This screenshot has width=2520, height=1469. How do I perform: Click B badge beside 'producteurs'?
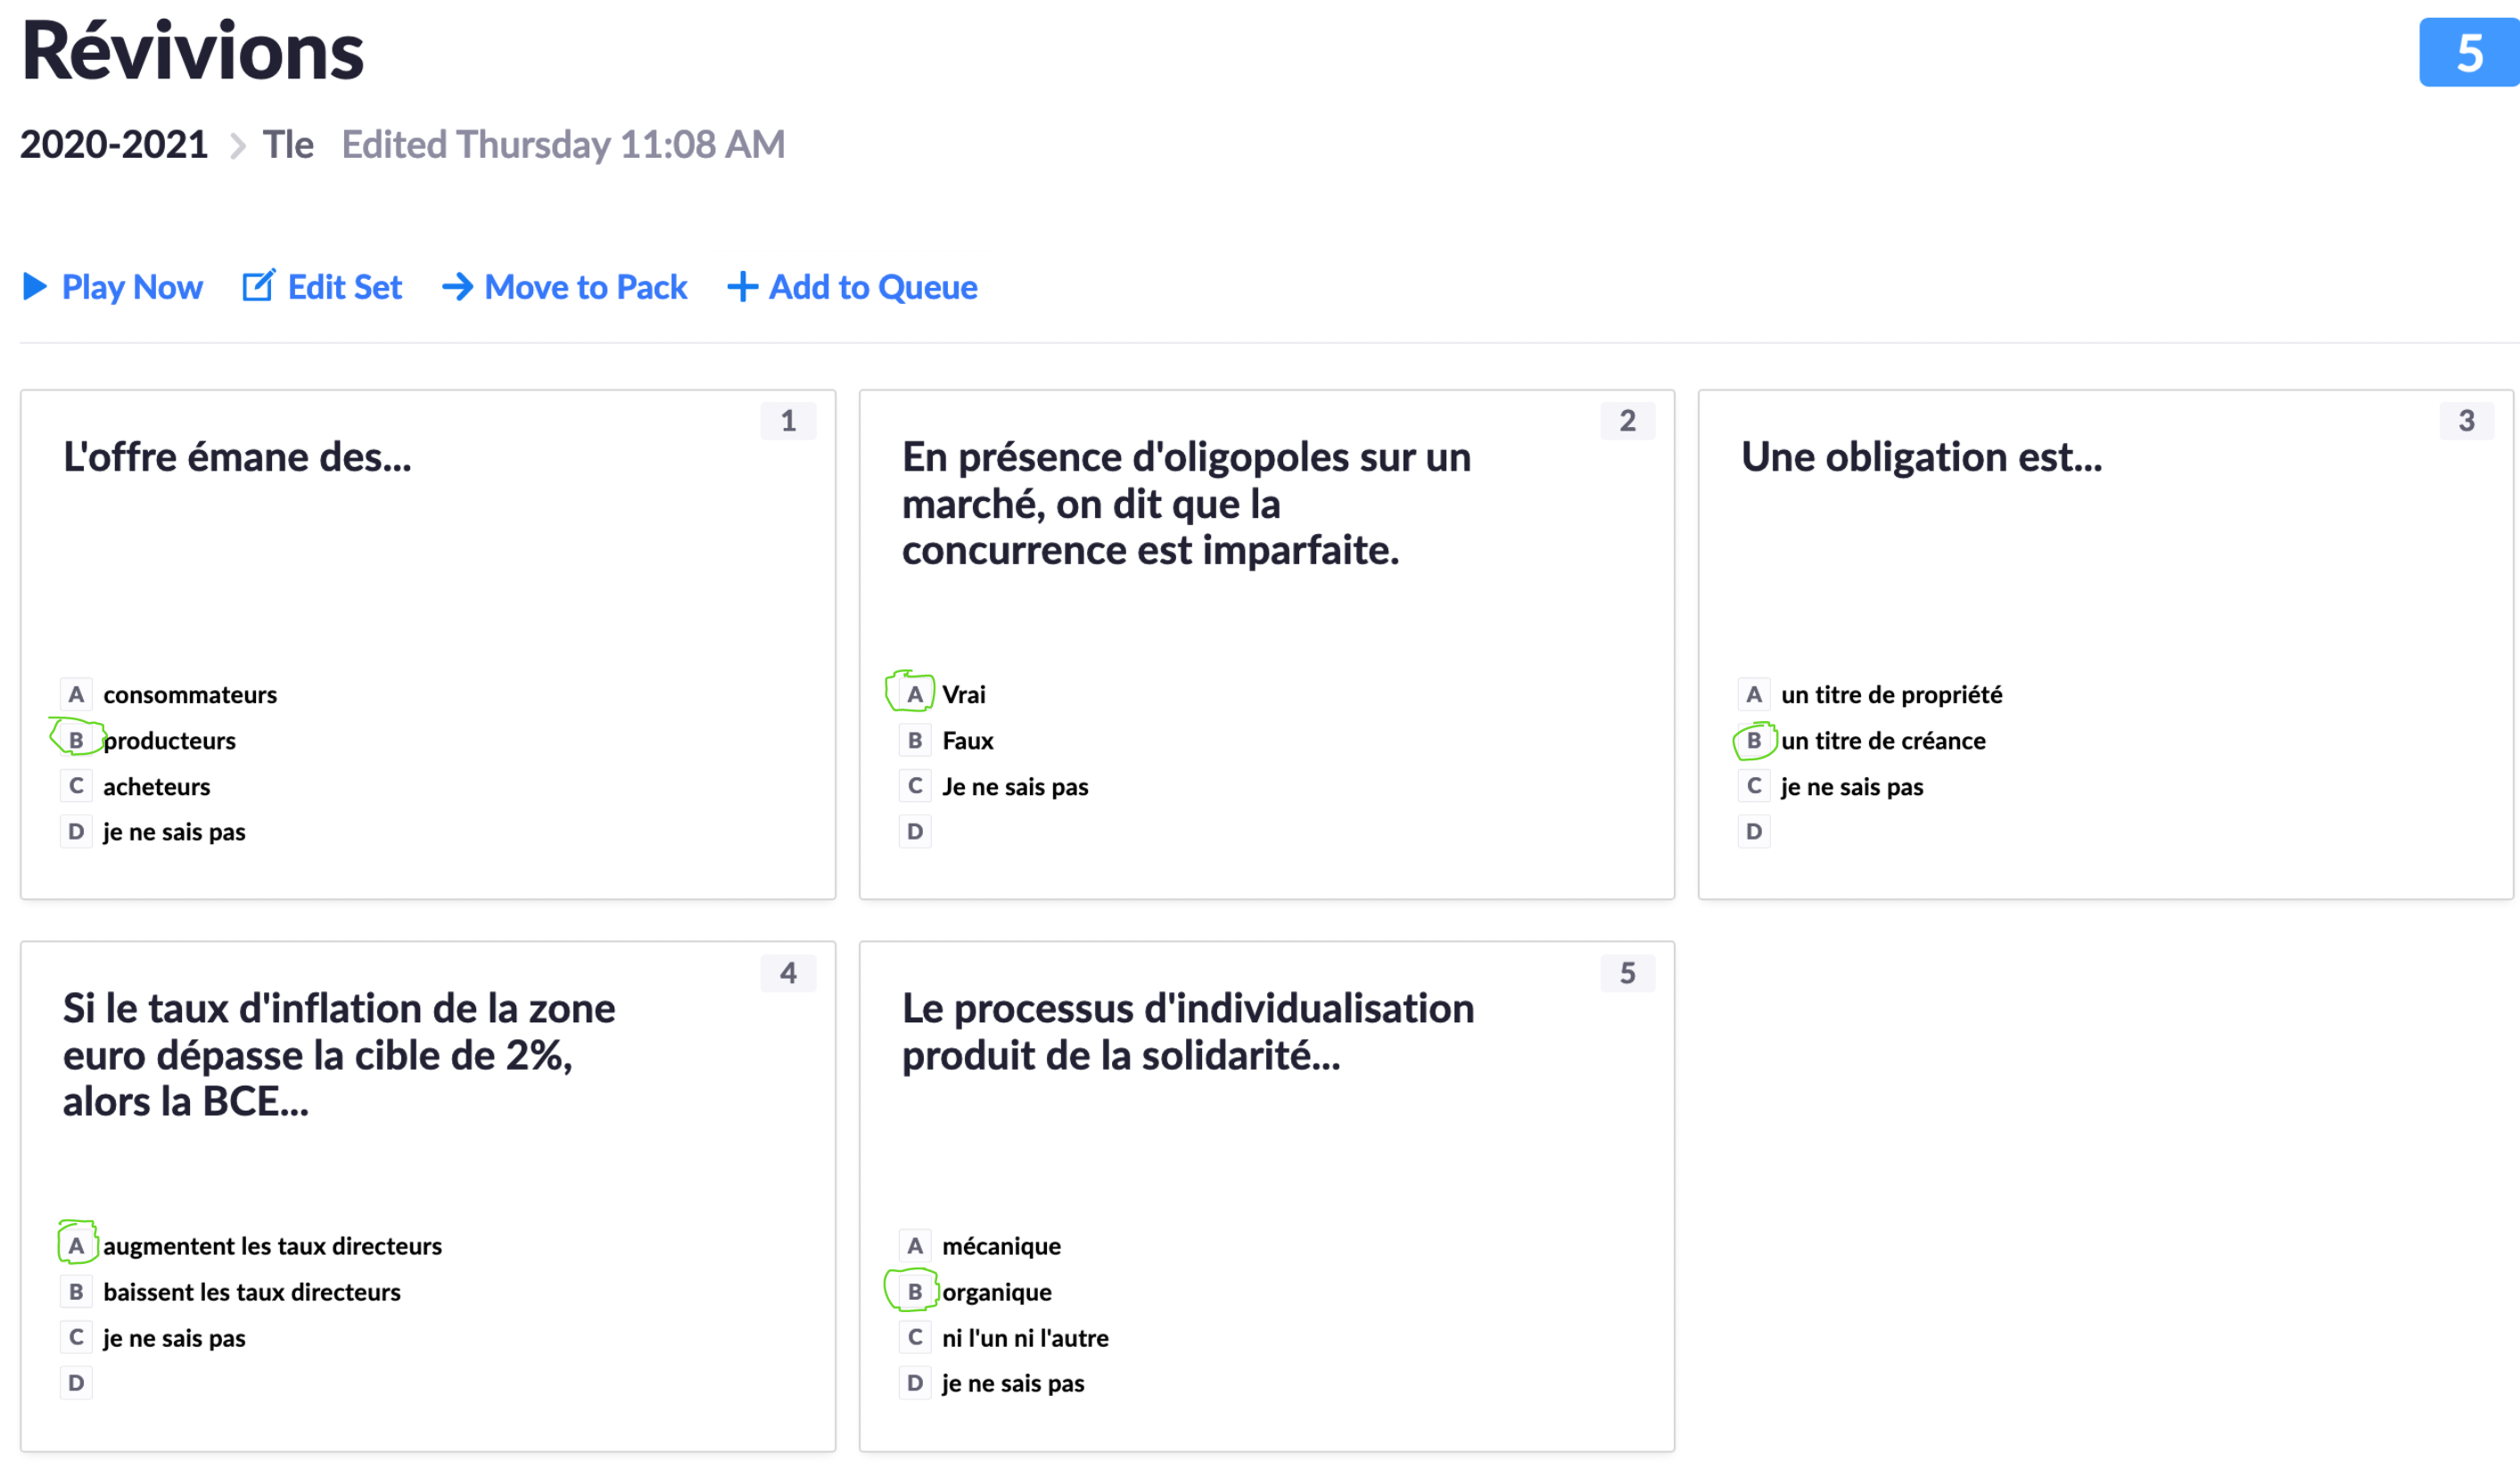[x=76, y=741]
